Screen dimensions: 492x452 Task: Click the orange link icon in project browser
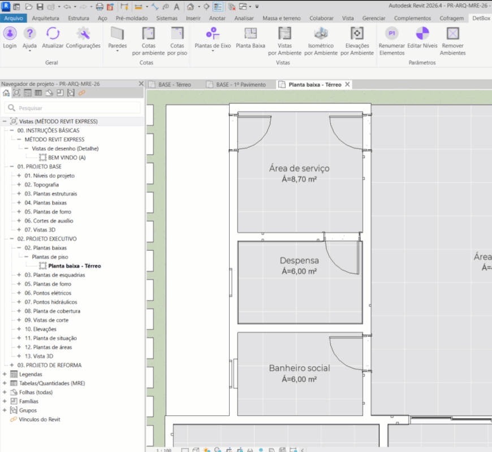tap(82, 93)
